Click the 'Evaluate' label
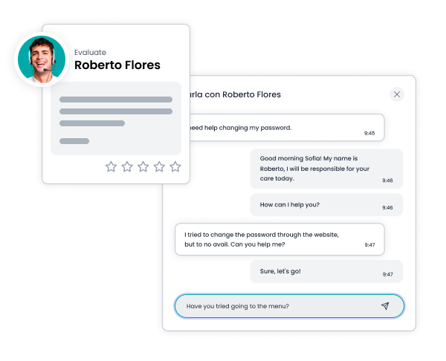Viewport: 446px width, 361px height. [90, 52]
